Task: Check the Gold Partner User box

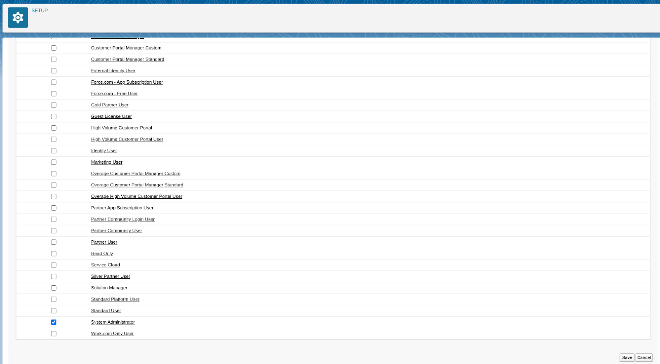Action: pos(54,105)
